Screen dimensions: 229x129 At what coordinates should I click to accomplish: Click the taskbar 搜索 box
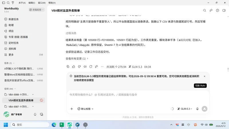[x=30, y=125]
